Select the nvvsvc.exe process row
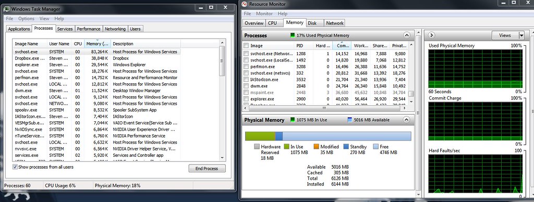 click(x=96, y=148)
